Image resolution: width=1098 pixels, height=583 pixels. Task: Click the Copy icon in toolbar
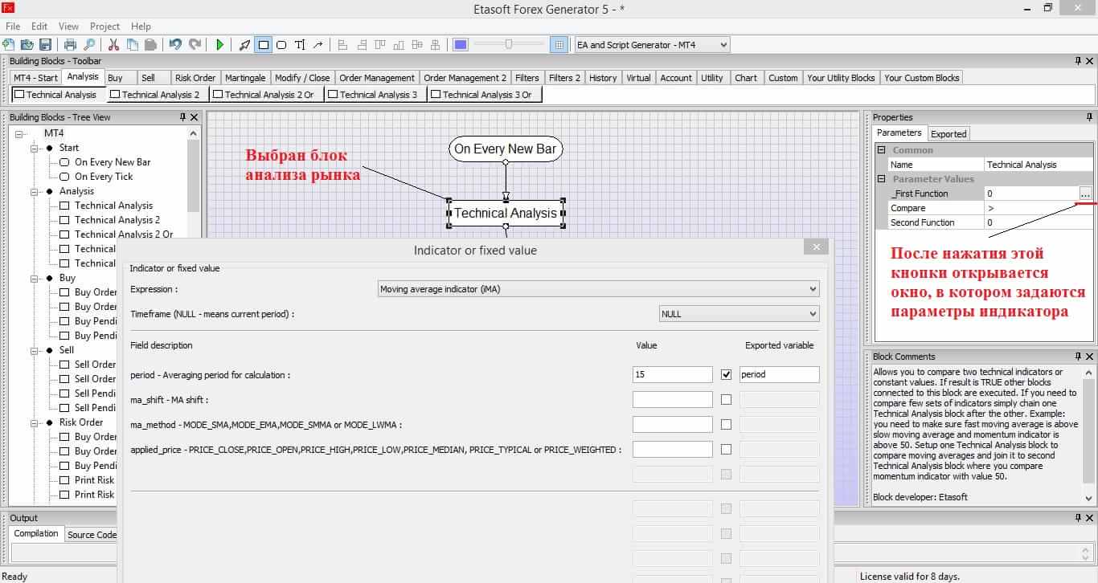coord(132,45)
